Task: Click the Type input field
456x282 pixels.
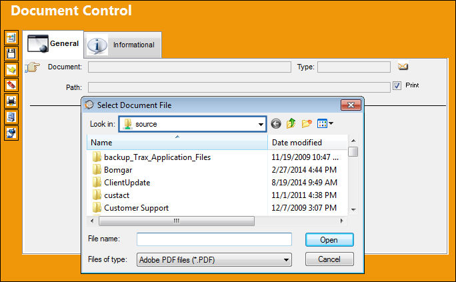Action: [x=354, y=67]
